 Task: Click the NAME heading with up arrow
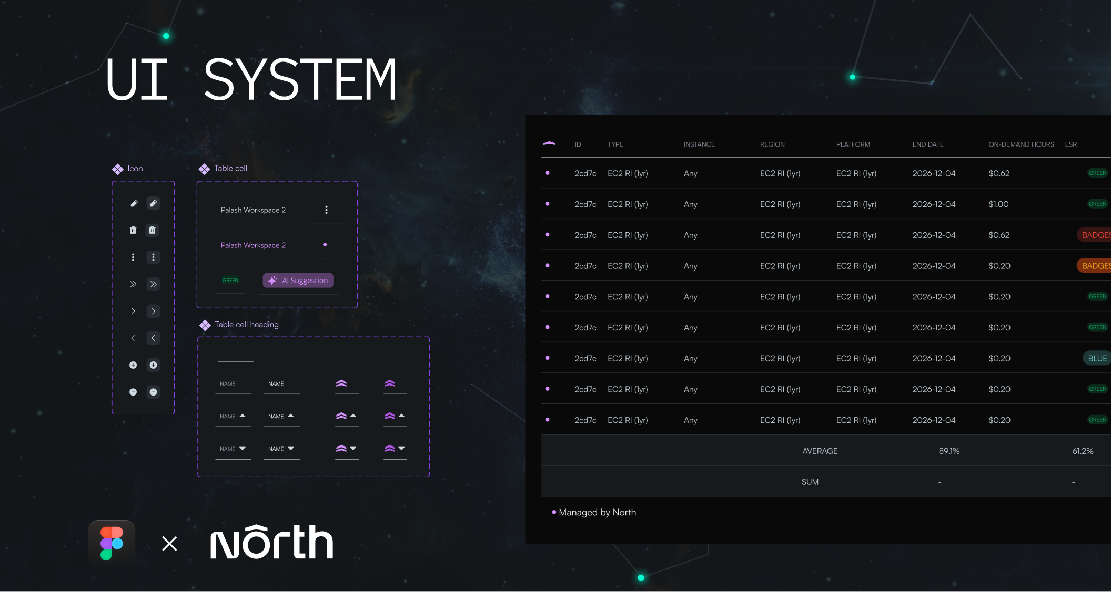(233, 416)
